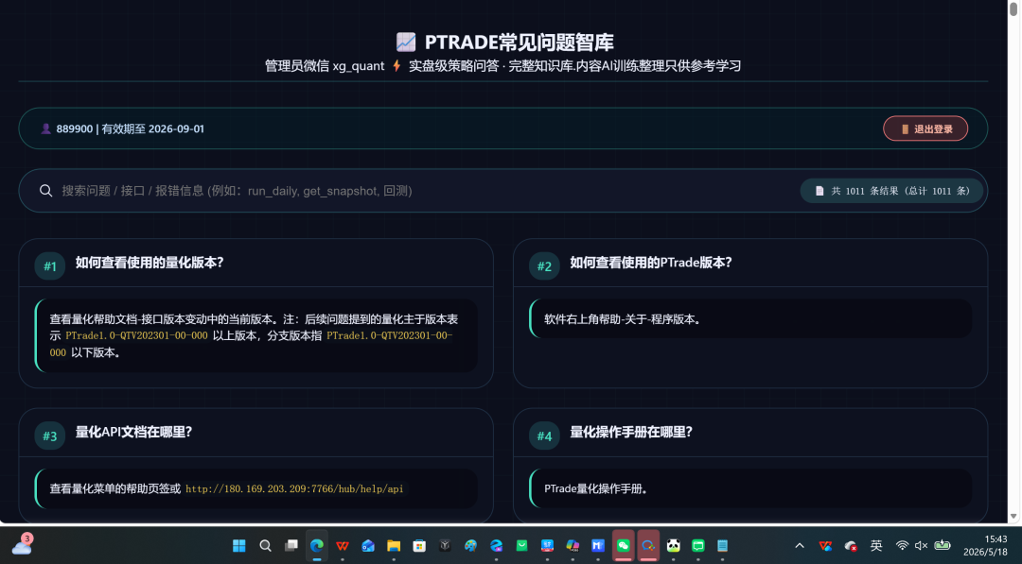Open File Explorer from the taskbar
Image resolution: width=1022 pixels, height=564 pixels.
(394, 546)
